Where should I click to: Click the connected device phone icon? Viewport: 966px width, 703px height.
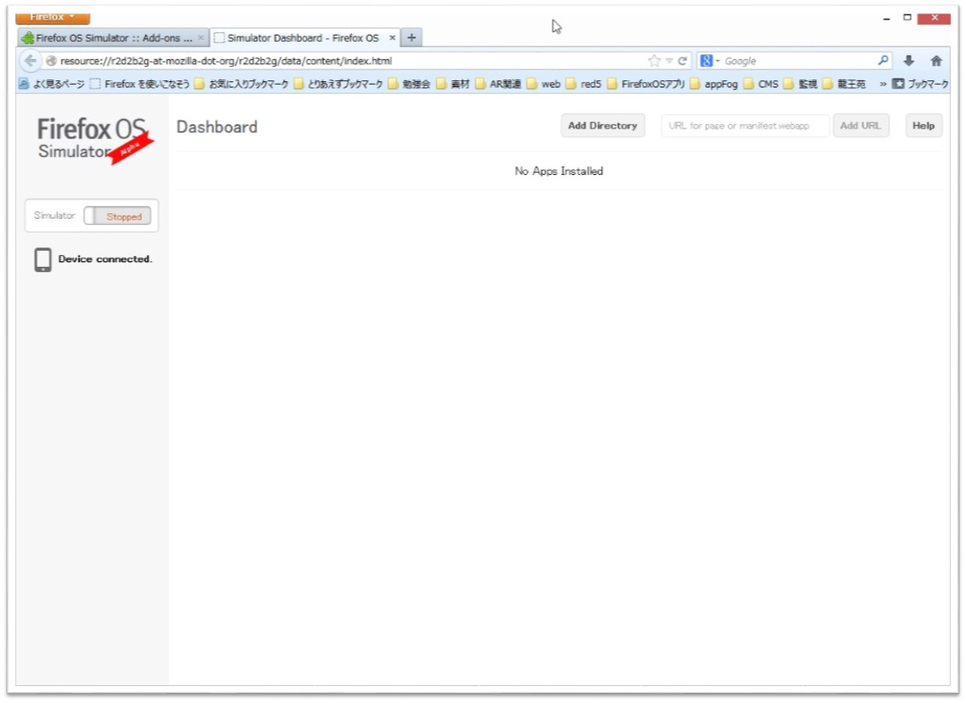tap(43, 260)
